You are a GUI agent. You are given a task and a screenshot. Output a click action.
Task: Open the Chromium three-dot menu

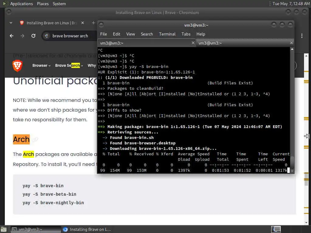click(302, 36)
